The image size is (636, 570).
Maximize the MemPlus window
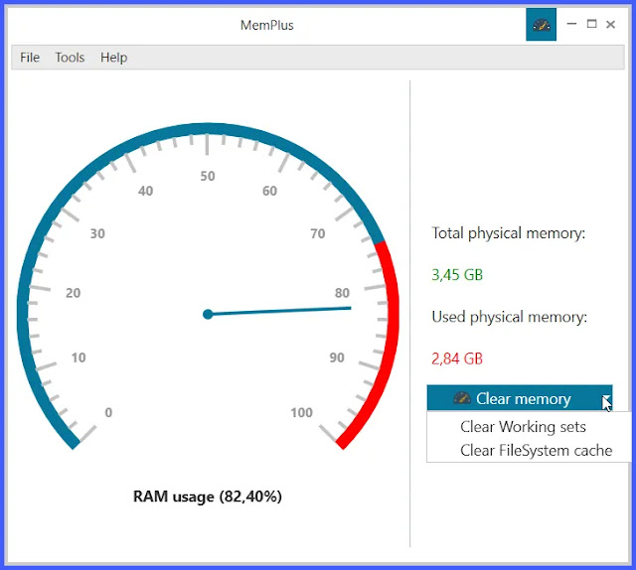[x=592, y=24]
